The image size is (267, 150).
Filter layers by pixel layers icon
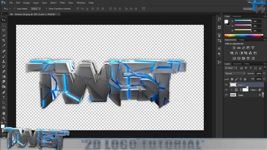[x=241, y=68]
